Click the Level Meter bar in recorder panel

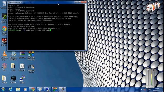(x=151, y=77)
